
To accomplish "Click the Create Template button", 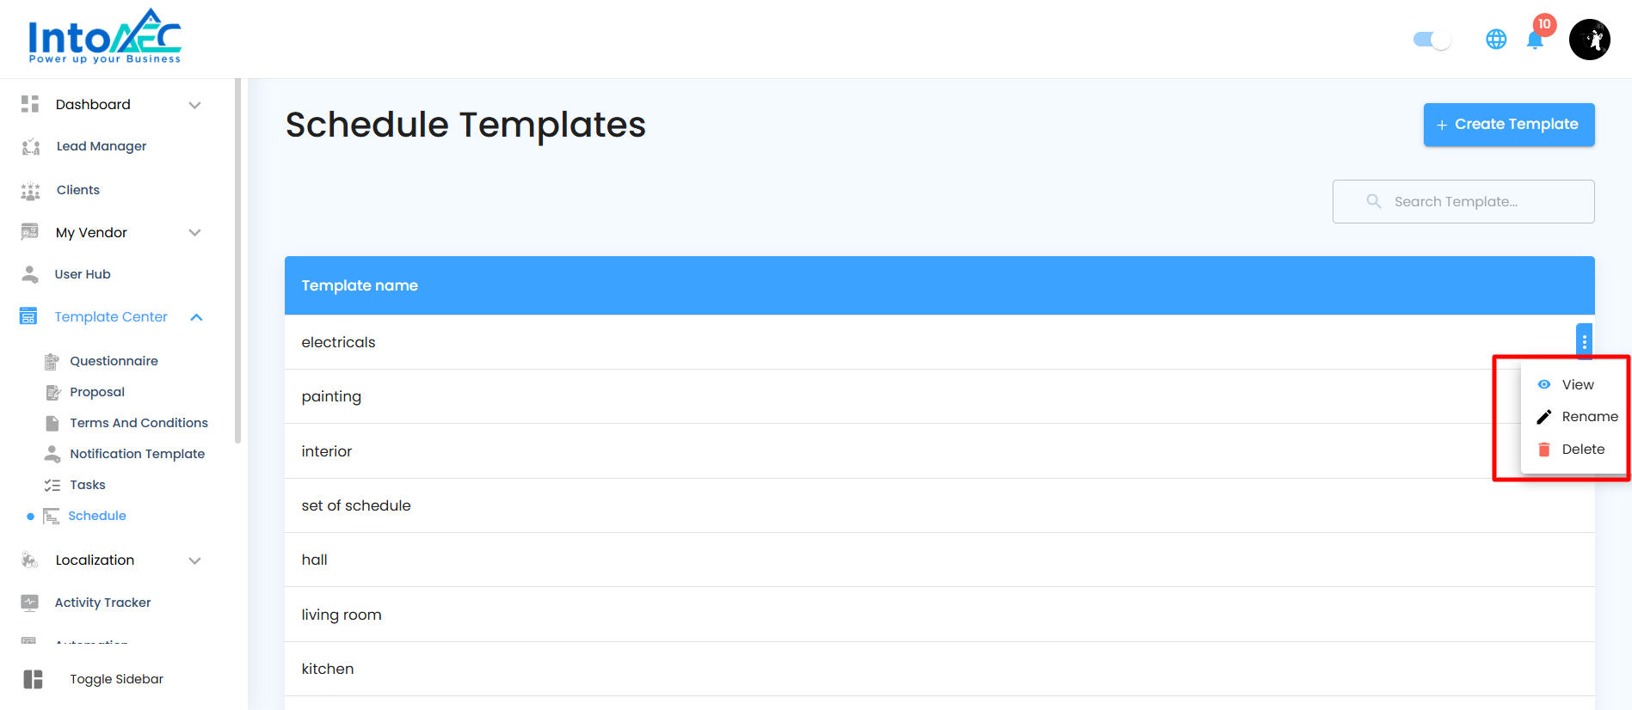I will (1509, 125).
